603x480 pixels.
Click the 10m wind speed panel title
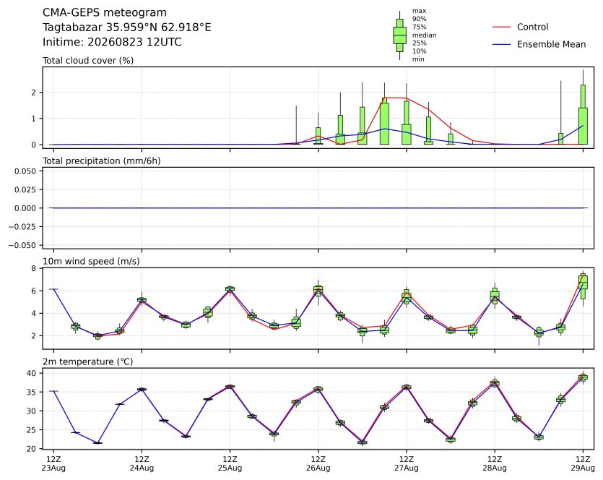[x=91, y=262]
